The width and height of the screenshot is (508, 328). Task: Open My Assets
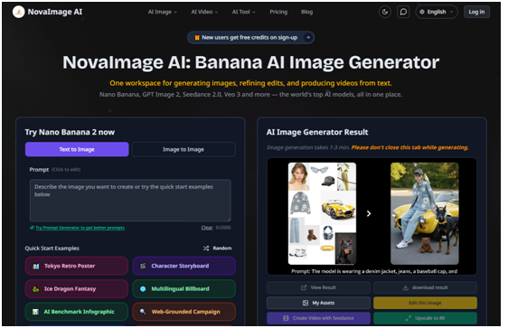318,303
